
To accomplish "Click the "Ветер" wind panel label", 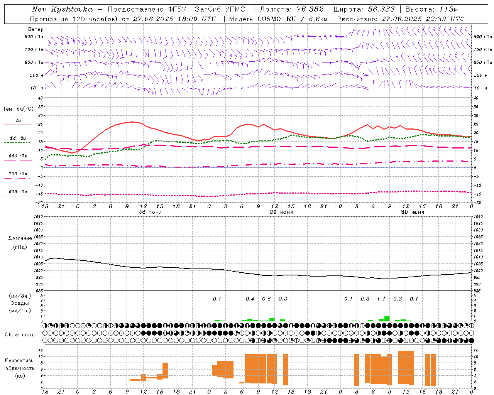I will coord(36,29).
